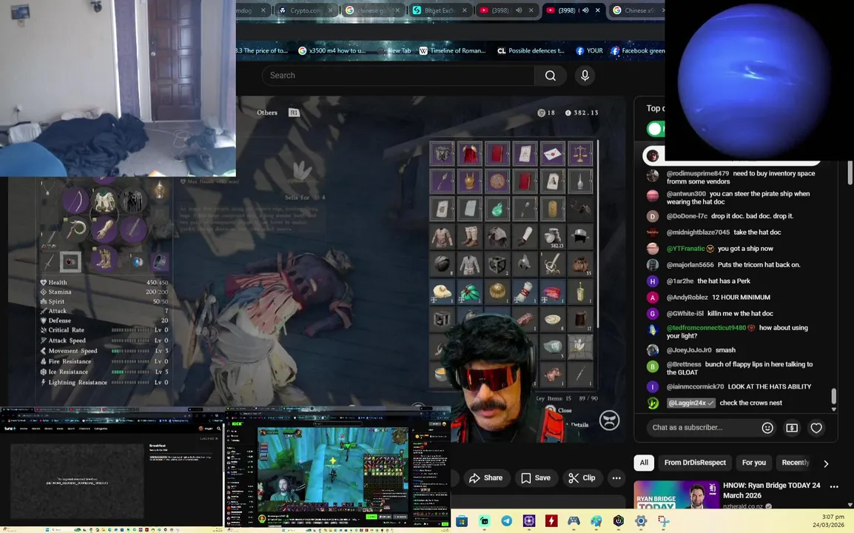Open options menu for Ryan Bridge TODAY video
Screen dimensions: 854x533
click(834, 486)
